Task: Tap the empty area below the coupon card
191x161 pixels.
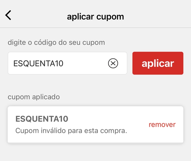Action: point(95,152)
